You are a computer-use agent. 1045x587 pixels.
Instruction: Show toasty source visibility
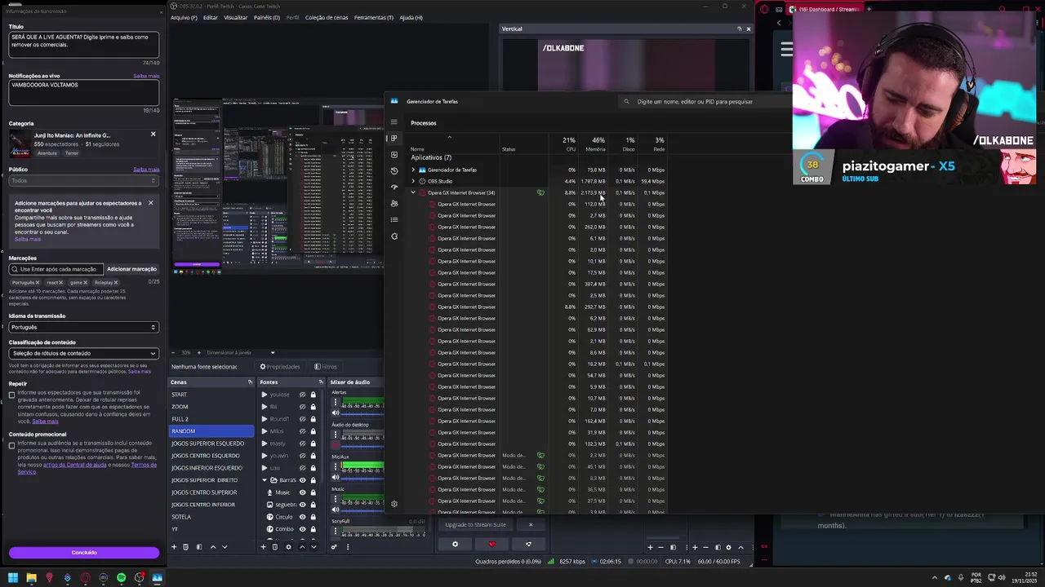pos(302,444)
